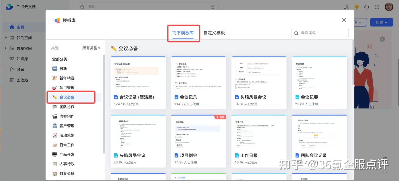399x181 pixels.
Task: Click the 团队协作 folder icon
Action: coord(55,107)
